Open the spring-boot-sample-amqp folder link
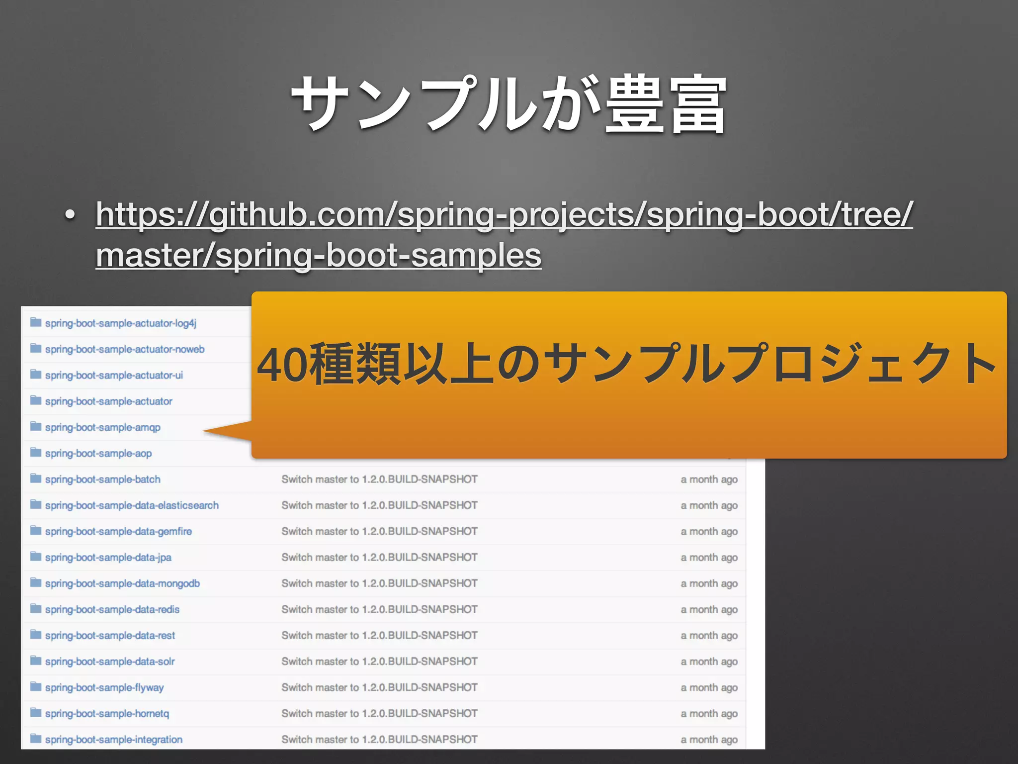This screenshot has width=1018, height=764. [x=103, y=427]
